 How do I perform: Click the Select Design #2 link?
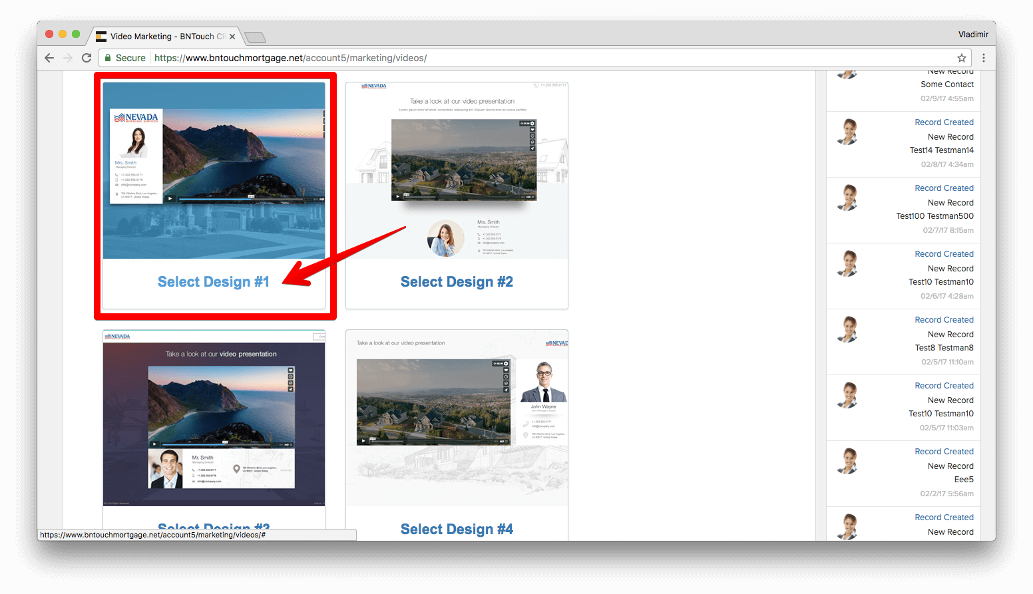457,282
